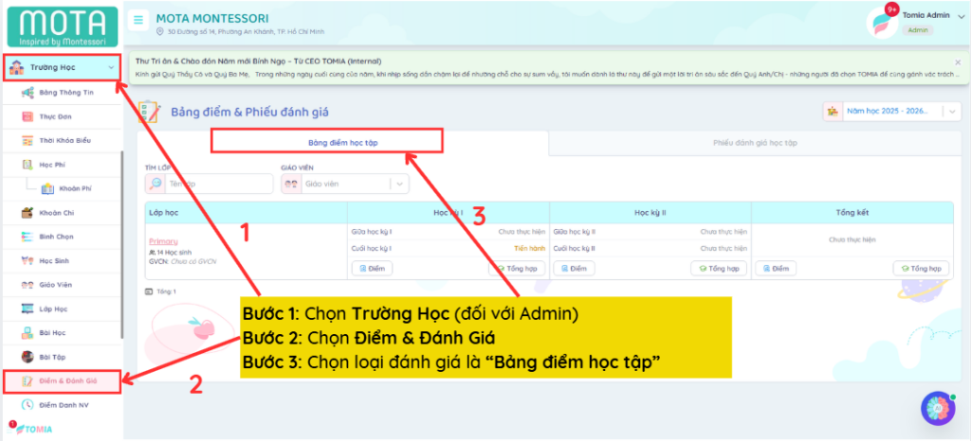Switch to Bảng điểm học tập tab
The image size is (971, 441).
pos(326,142)
